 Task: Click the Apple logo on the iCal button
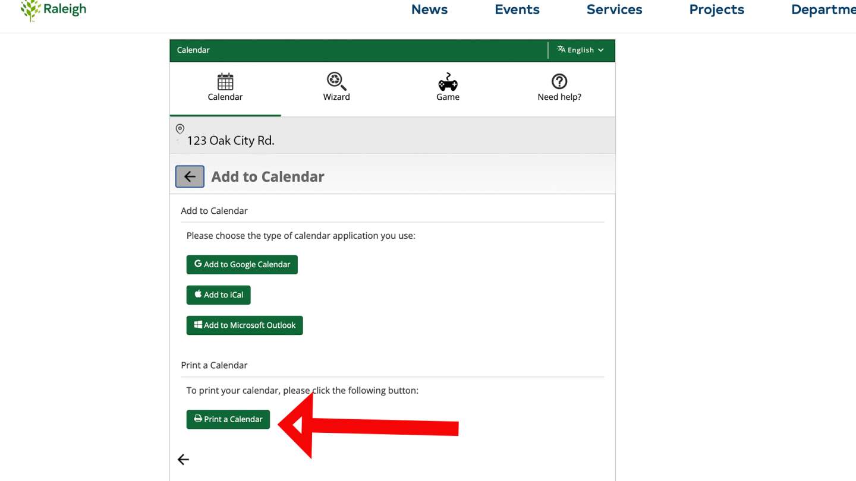[x=197, y=295]
